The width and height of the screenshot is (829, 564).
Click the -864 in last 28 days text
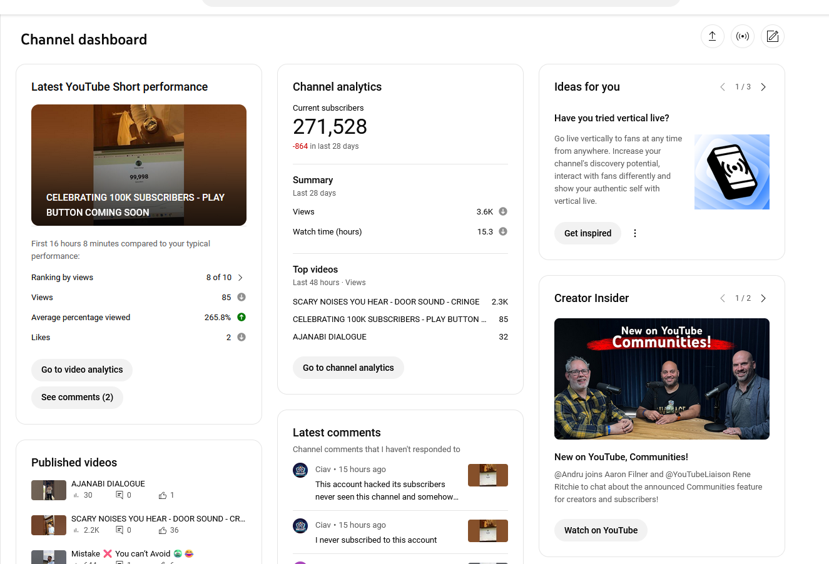pyautogui.click(x=326, y=146)
